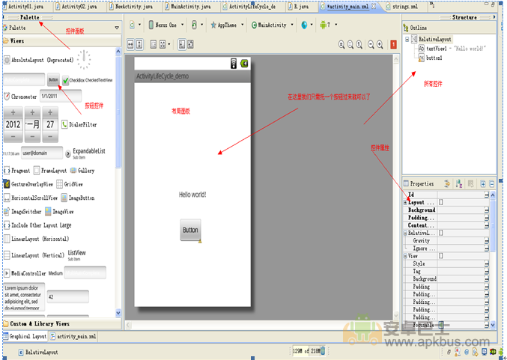The height and width of the screenshot is (360, 507).
Task: Click the red lint warning icon
Action: (394, 44)
